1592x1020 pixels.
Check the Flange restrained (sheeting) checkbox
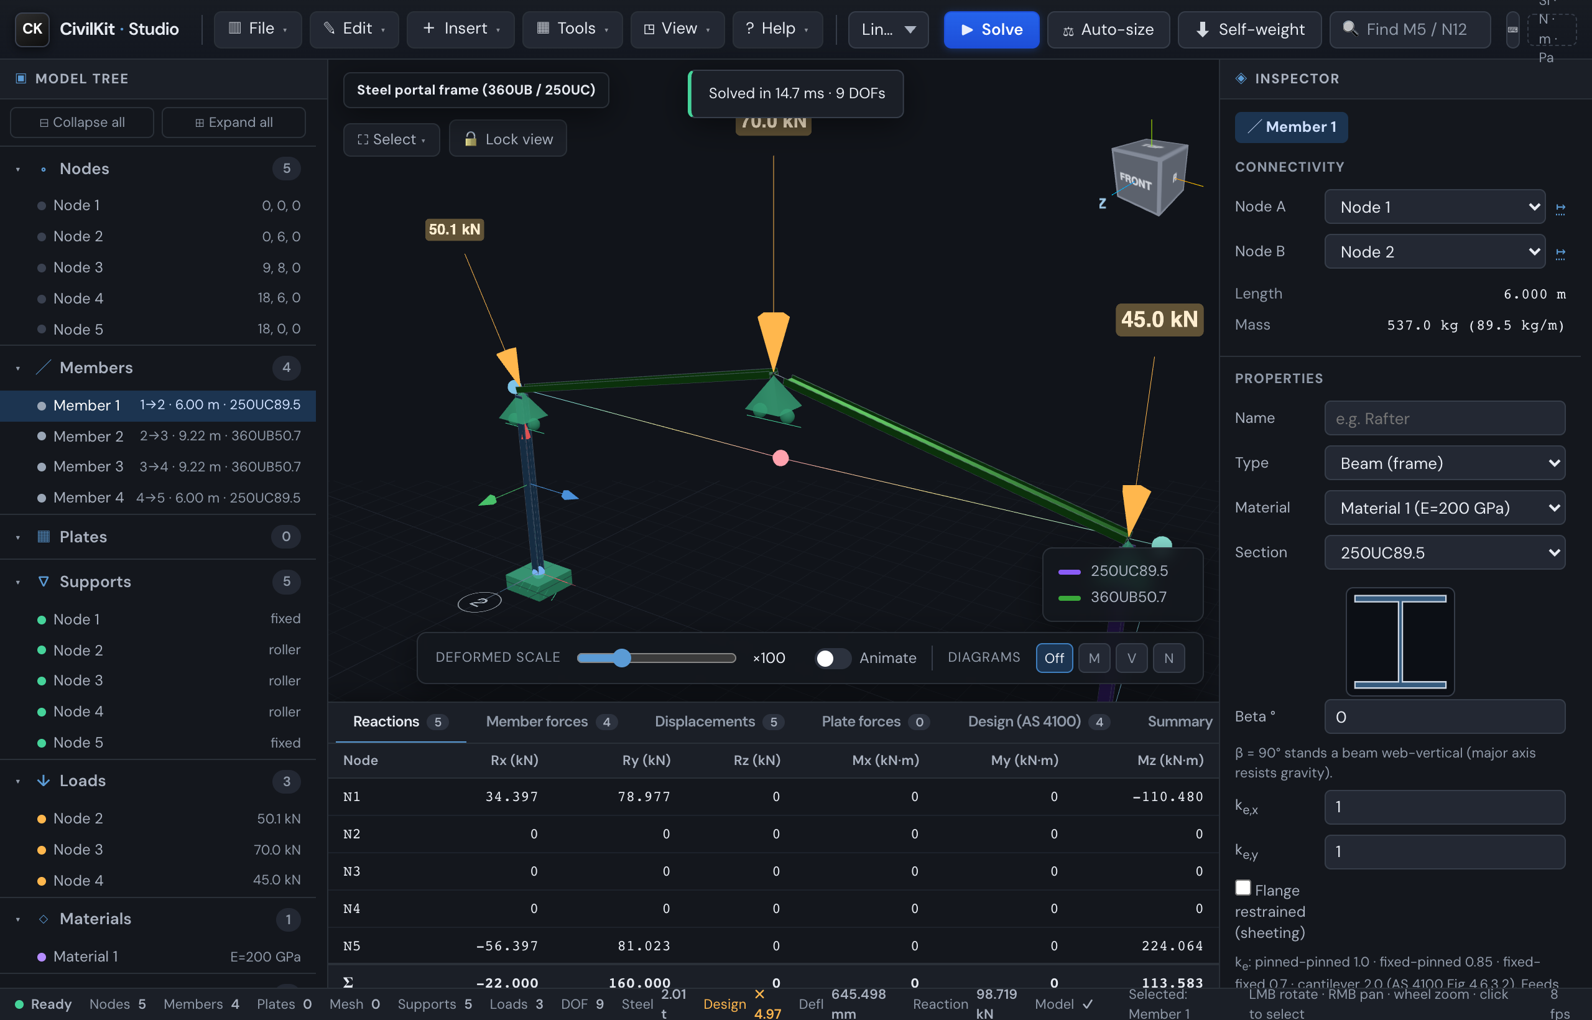point(1243,888)
